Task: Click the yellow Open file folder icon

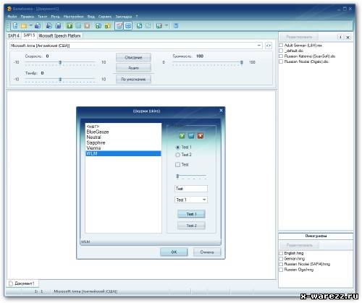Action: click(24, 26)
